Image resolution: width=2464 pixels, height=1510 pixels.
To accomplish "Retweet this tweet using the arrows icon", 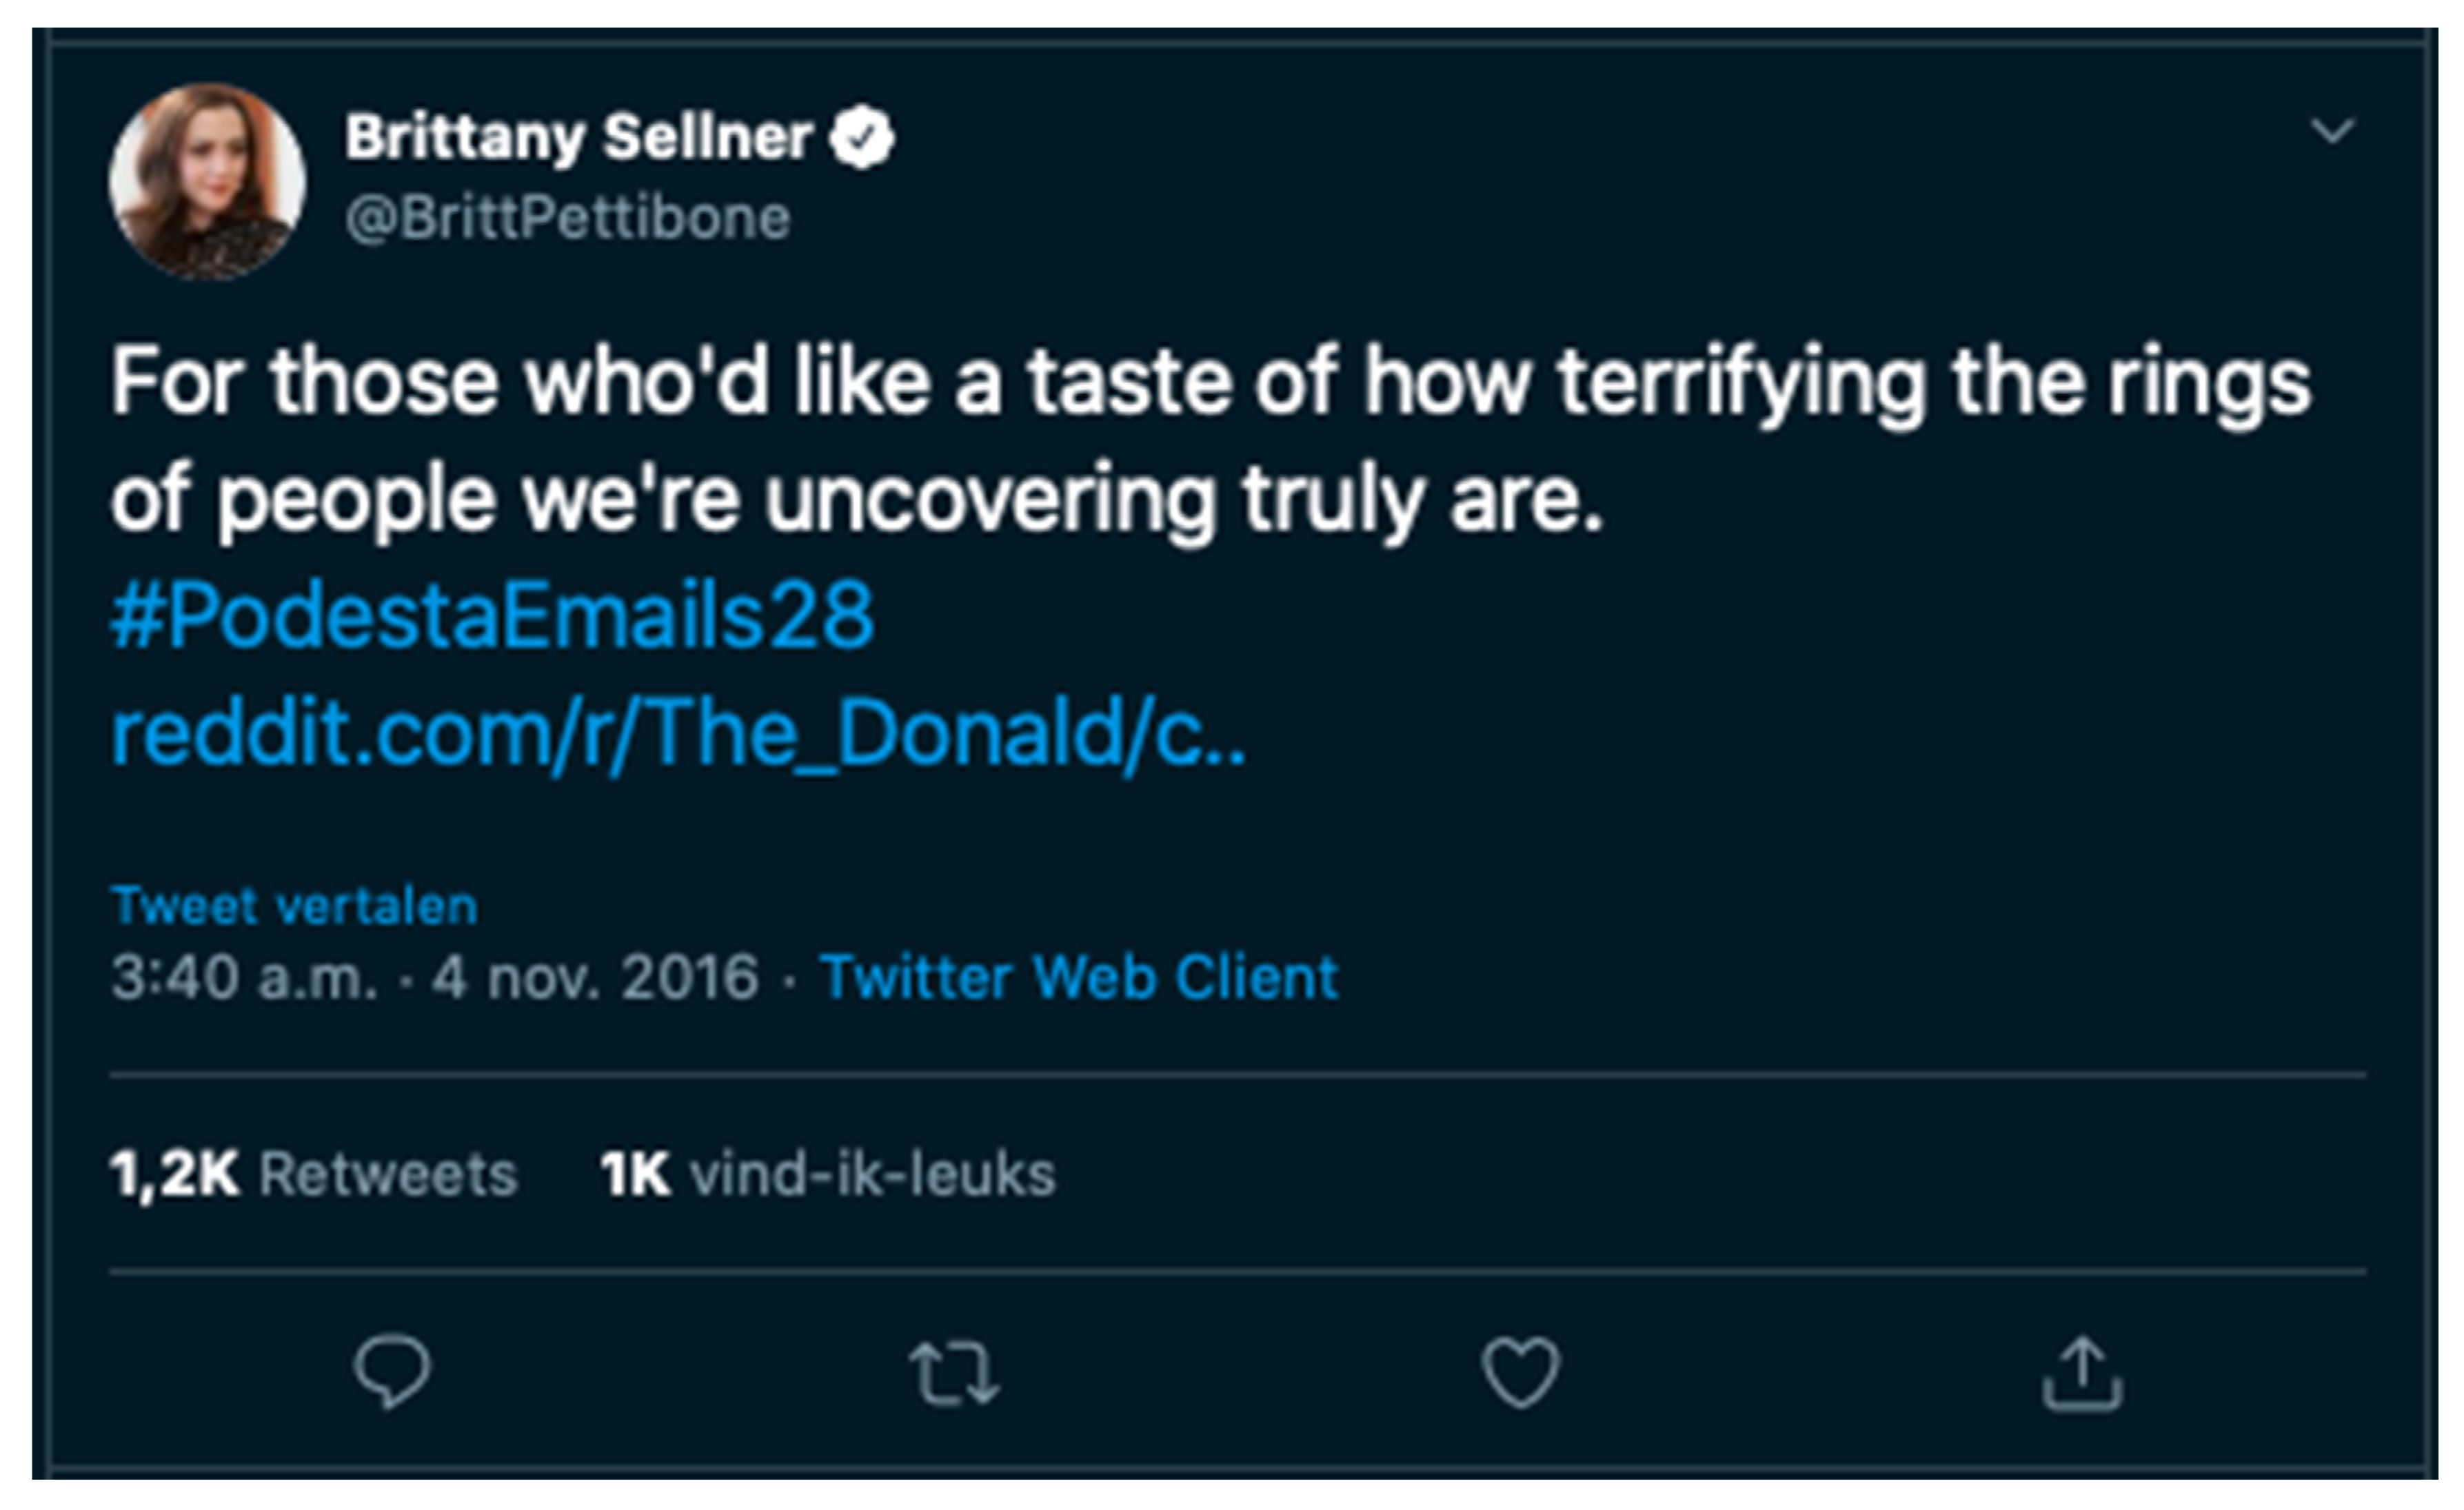I will [954, 1374].
